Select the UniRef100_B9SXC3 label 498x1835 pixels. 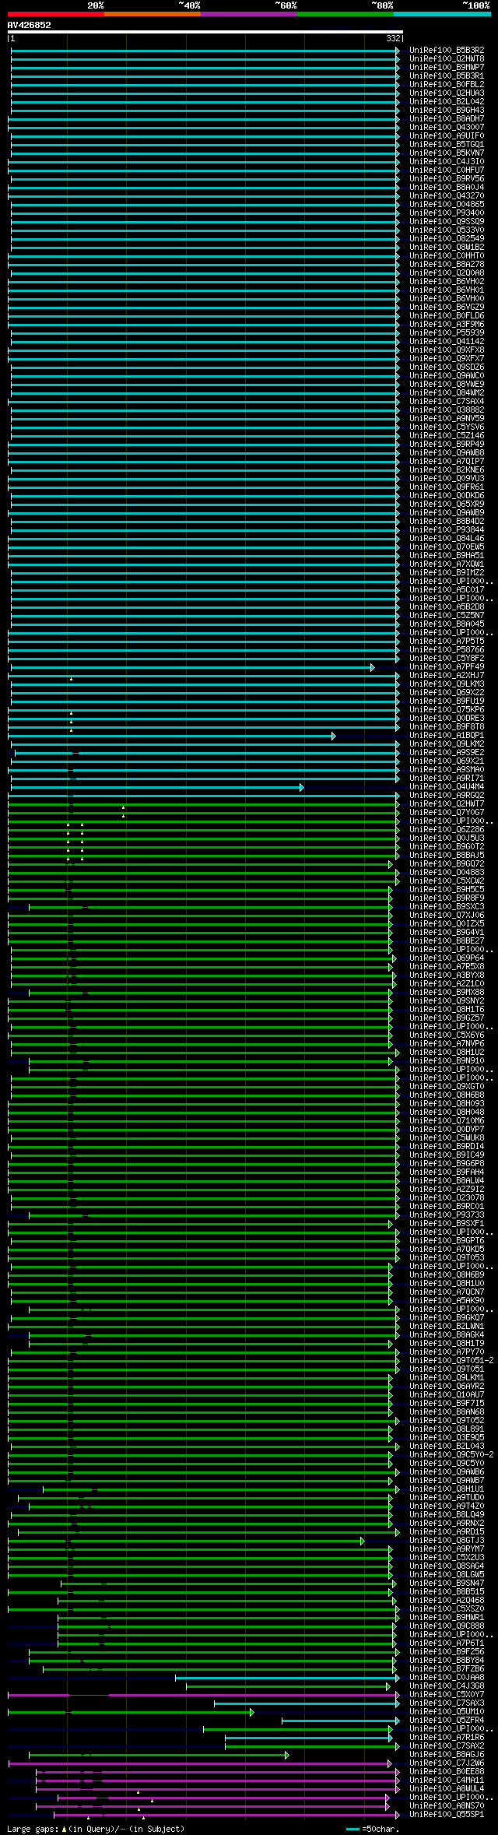pyautogui.click(x=447, y=907)
